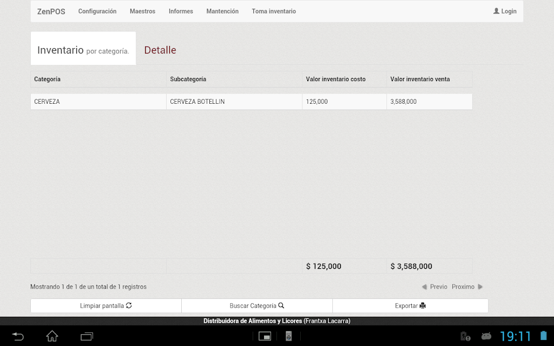The image size is (554, 346).
Task: Tap the battery status icon
Action: pos(543,336)
